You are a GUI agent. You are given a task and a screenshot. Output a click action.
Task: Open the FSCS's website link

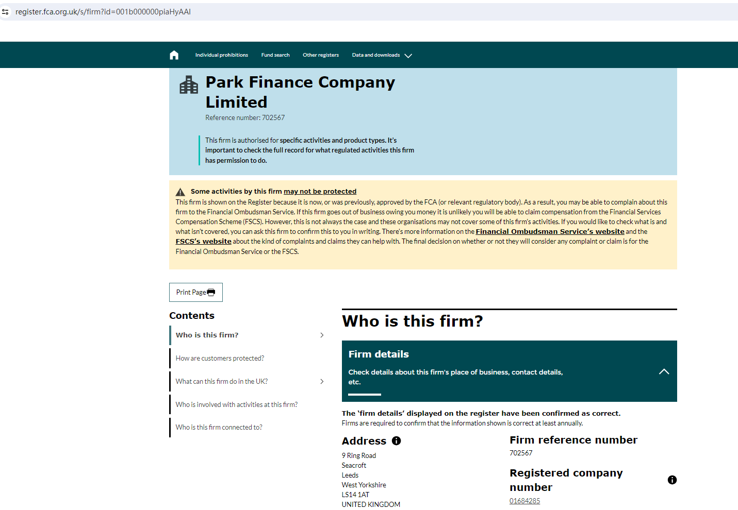click(x=204, y=242)
